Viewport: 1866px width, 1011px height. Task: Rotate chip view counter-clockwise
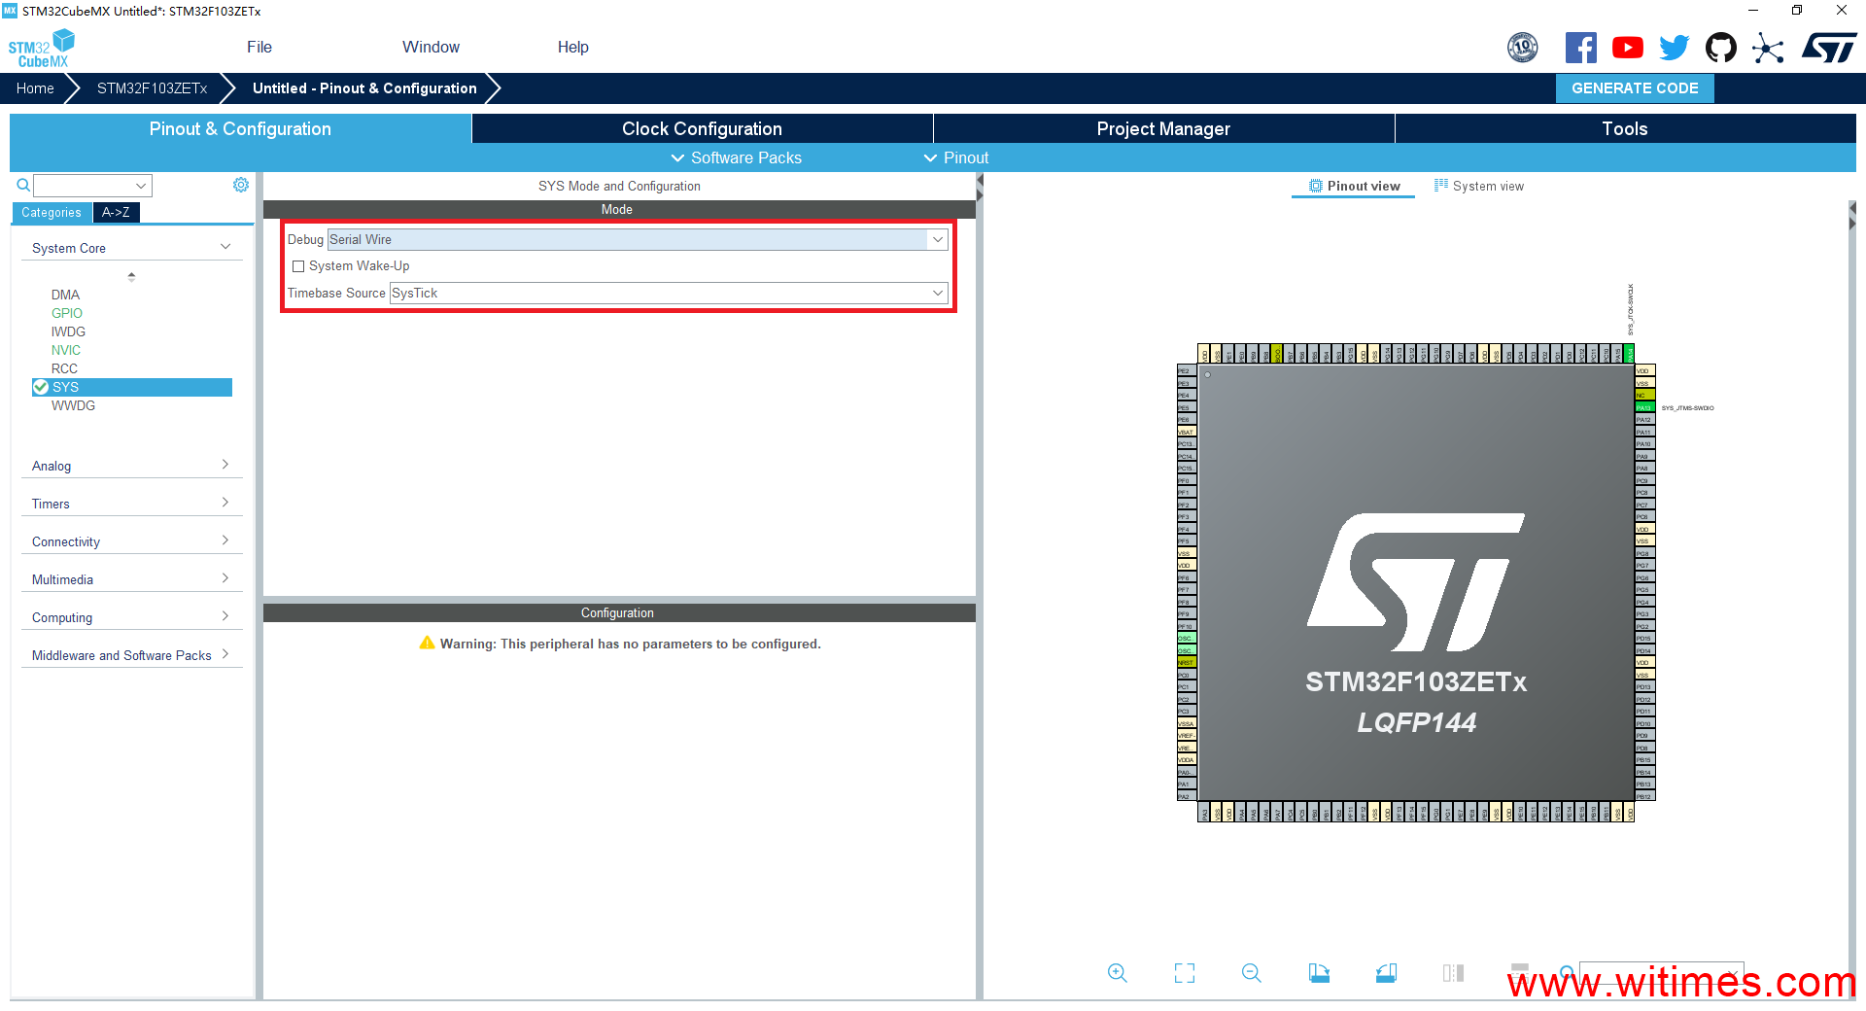(x=1387, y=973)
